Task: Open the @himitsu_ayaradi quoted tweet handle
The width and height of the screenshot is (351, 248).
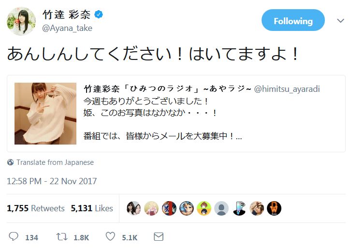Action: pos(287,89)
